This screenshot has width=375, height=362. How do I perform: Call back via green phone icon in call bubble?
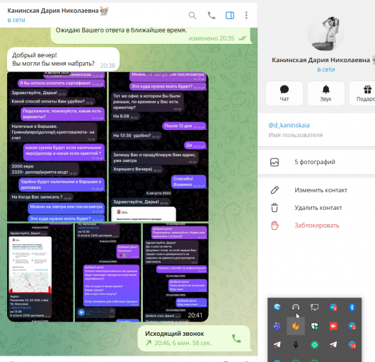click(x=236, y=339)
